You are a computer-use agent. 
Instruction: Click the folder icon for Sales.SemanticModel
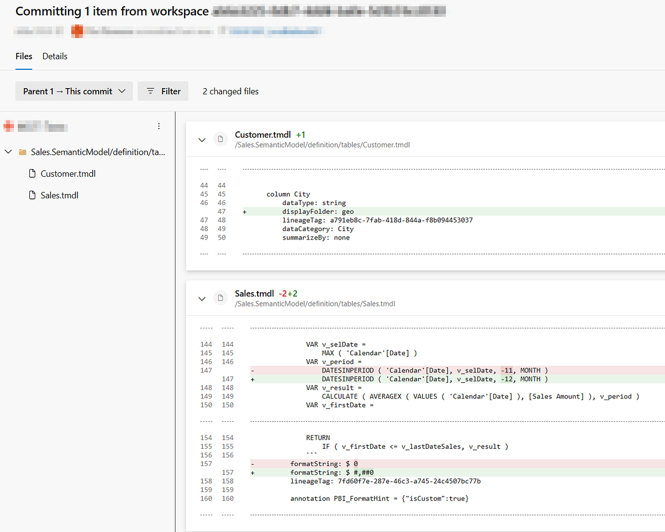[23, 152]
